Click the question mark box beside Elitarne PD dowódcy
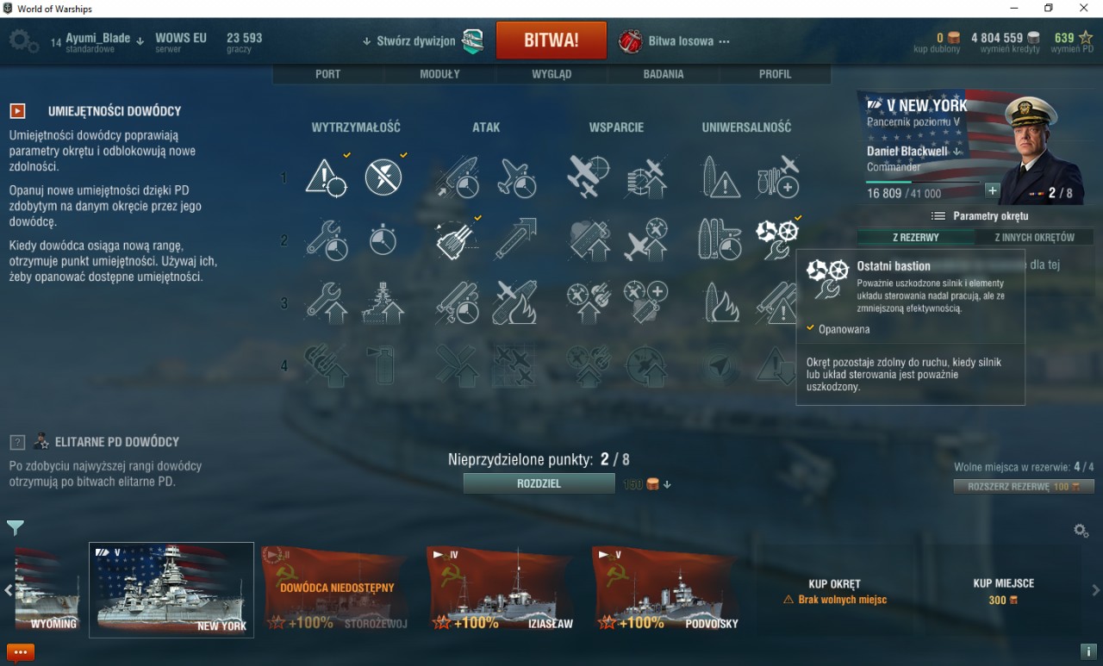The image size is (1103, 666). [17, 442]
